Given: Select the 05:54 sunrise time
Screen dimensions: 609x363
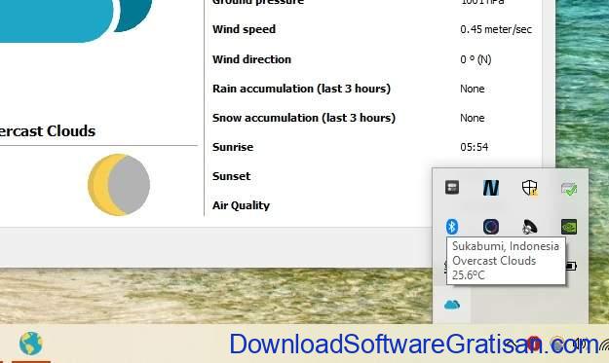Looking at the screenshot, I should [x=475, y=147].
